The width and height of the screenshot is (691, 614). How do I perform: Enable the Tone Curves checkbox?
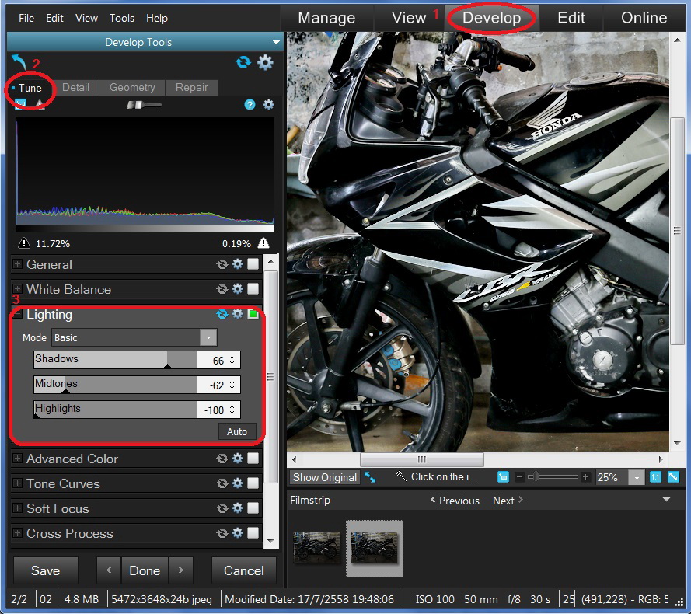(x=253, y=483)
